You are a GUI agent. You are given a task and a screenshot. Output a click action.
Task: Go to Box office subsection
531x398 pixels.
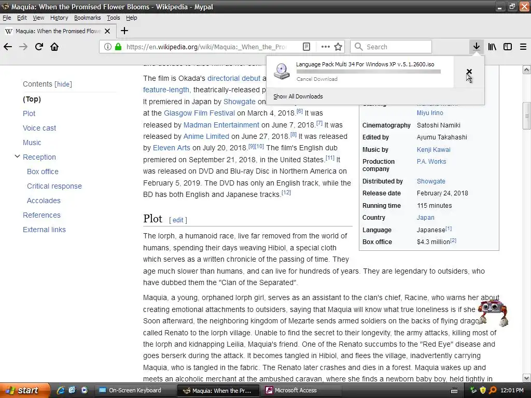point(43,172)
